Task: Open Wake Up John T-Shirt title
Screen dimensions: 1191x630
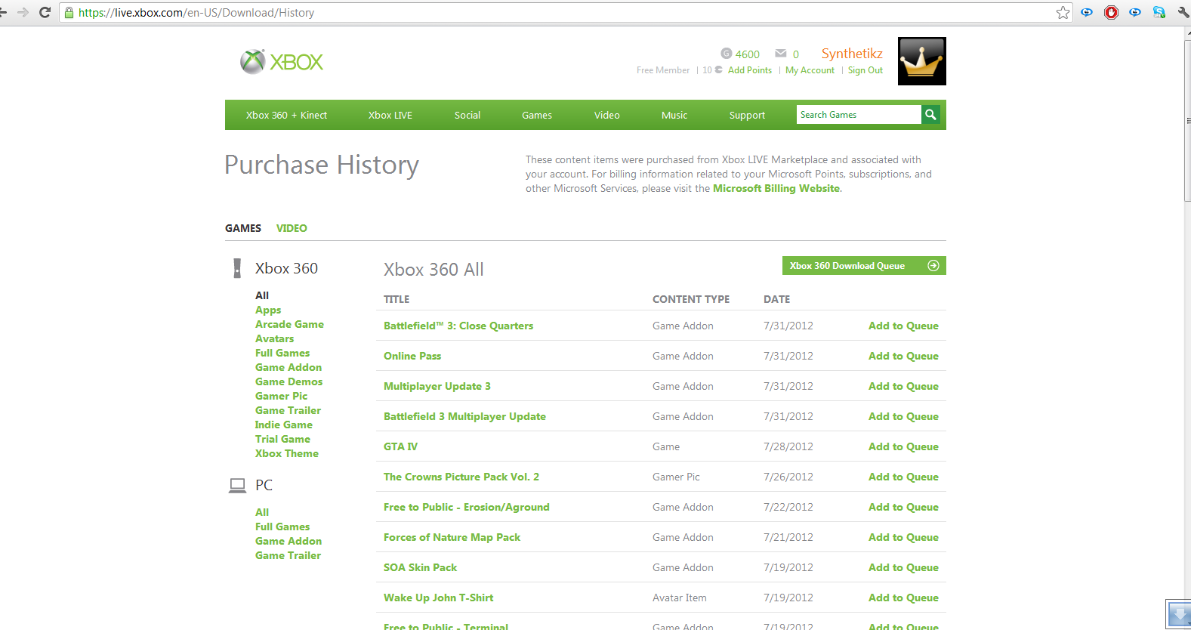Action: [x=438, y=598]
